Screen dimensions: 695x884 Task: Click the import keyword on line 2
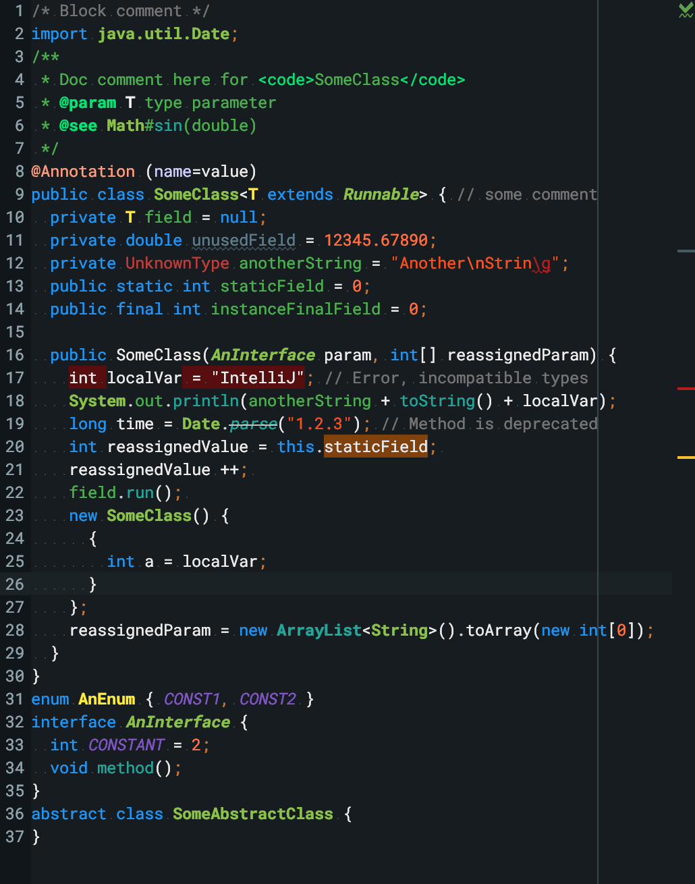point(59,33)
